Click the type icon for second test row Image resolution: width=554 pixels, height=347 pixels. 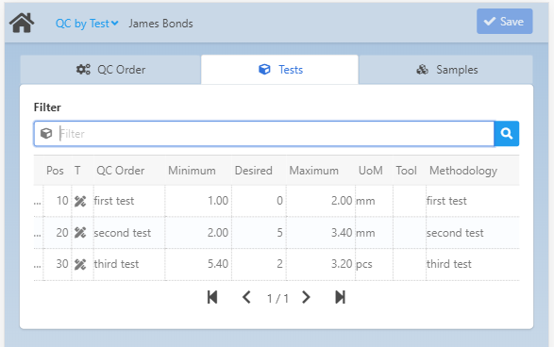[x=80, y=233]
